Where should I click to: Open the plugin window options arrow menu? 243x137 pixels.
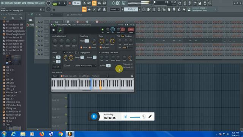pyautogui.click(x=52, y=25)
